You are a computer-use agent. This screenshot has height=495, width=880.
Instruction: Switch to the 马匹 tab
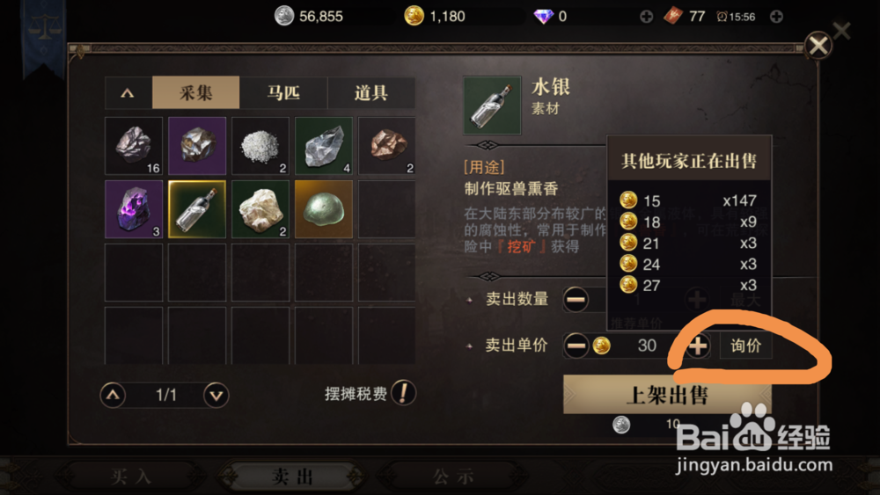[283, 92]
